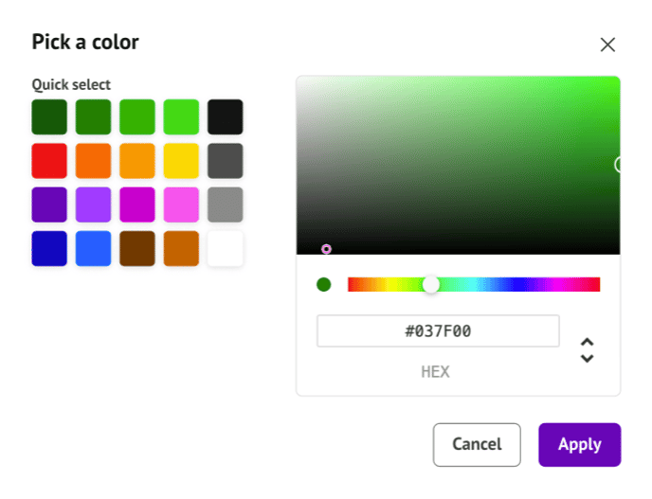Select the dark green swatch beside the darkest green
This screenshot has height=499, width=652.
tap(93, 116)
